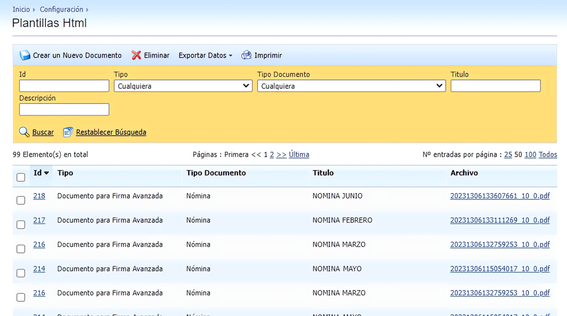This screenshot has width=567, height=316.
Task: Show 100 entries per page
Action: tap(530, 155)
